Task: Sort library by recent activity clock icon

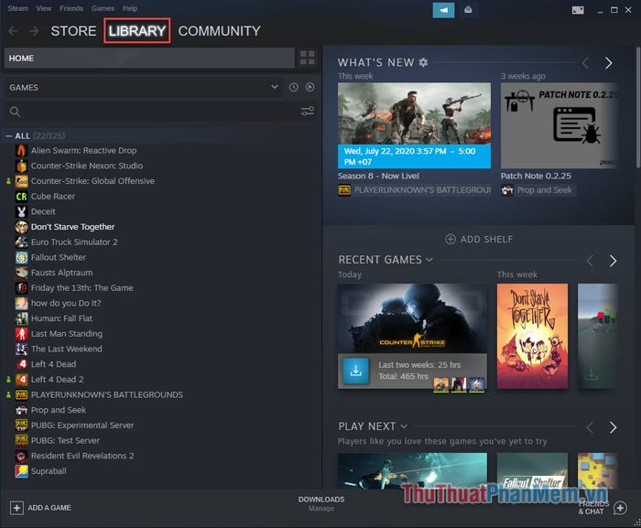Action: (294, 87)
